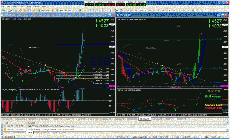Open the Charts menu
The width and height of the screenshot is (230, 139).
click(22, 7)
